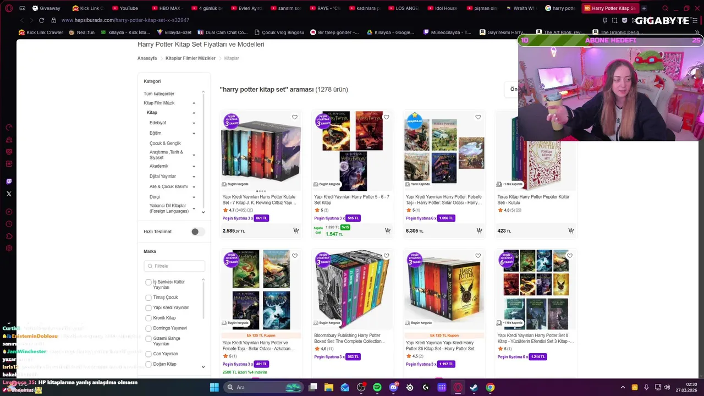Image resolution: width=704 pixels, height=396 pixels.
Task: Add Harry Potter Kutulu Set to favorites heart
Action: point(295,117)
